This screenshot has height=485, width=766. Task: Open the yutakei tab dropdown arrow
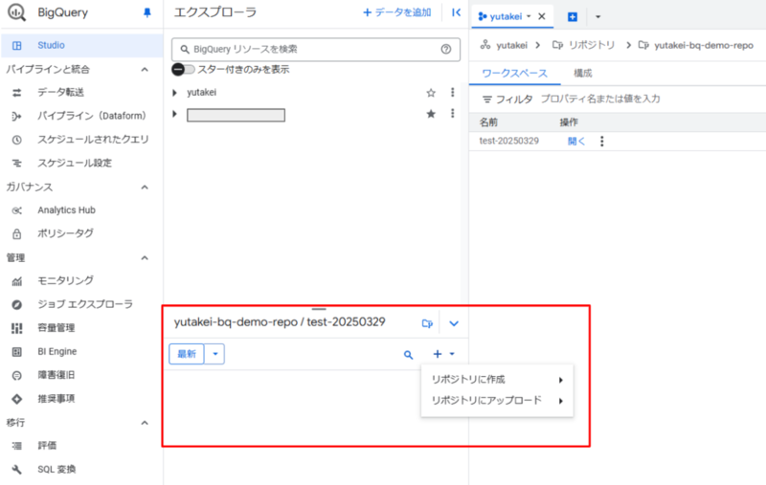point(529,16)
